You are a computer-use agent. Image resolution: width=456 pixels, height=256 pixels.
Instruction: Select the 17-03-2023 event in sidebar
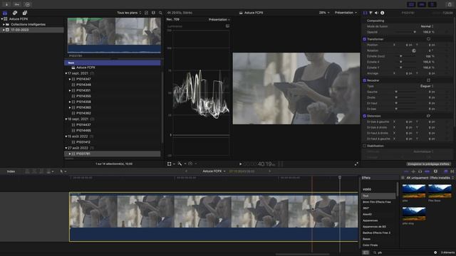[x=31, y=30]
